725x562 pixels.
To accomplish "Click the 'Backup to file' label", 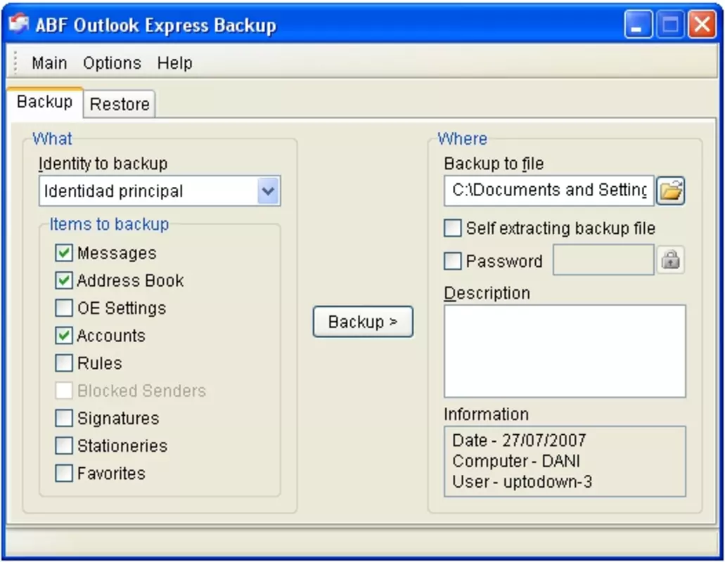I will [x=494, y=164].
